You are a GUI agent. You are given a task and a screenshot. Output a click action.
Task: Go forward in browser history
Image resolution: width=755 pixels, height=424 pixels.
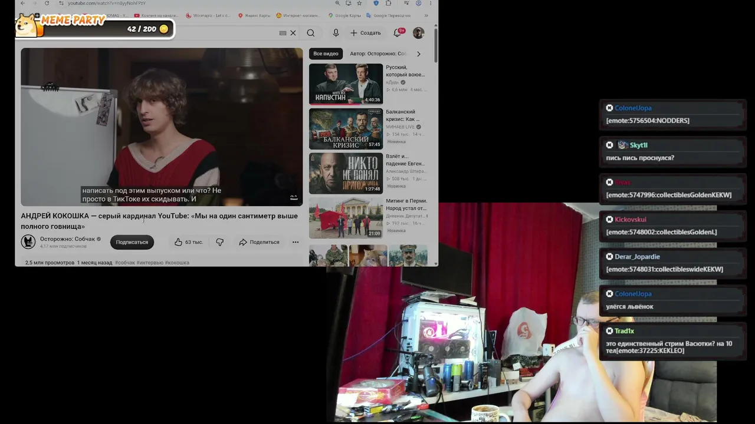tap(34, 3)
